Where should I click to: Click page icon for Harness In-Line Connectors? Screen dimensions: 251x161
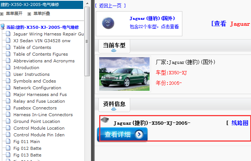(8, 115)
